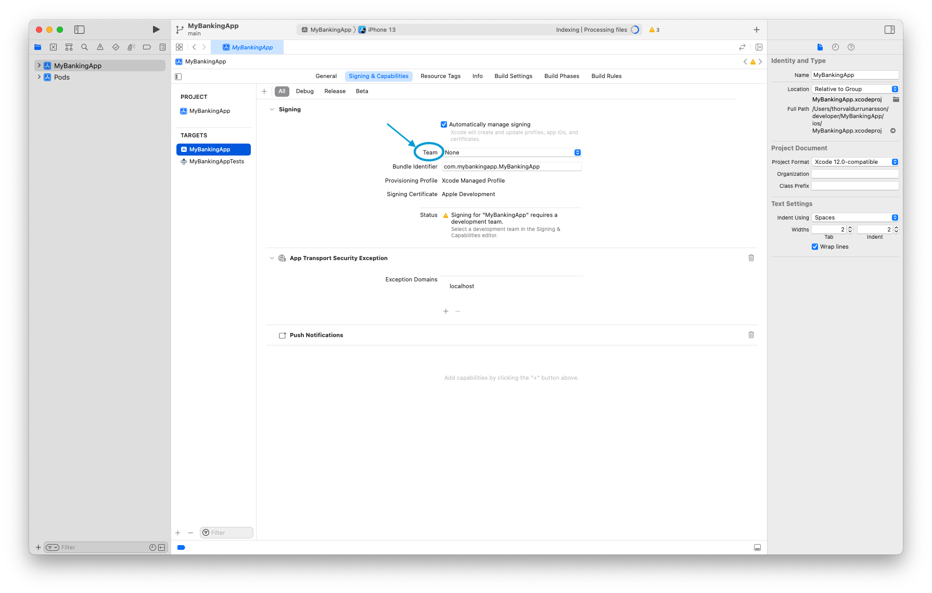
Task: Hide the project and targets list
Action: (x=178, y=76)
